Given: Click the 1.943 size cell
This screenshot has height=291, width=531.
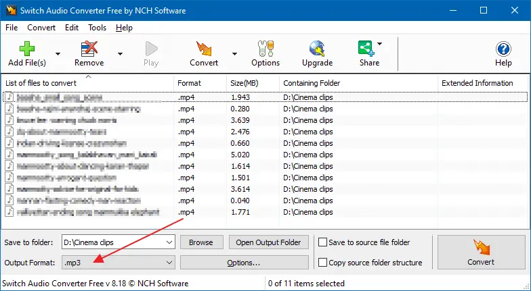Looking at the screenshot, I should 240,97.
